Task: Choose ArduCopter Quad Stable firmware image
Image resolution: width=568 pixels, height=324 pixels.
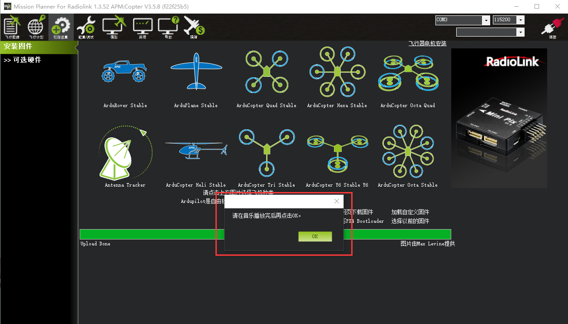Action: [267, 71]
